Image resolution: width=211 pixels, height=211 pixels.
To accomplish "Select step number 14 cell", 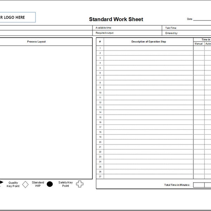I will coord(100,112).
